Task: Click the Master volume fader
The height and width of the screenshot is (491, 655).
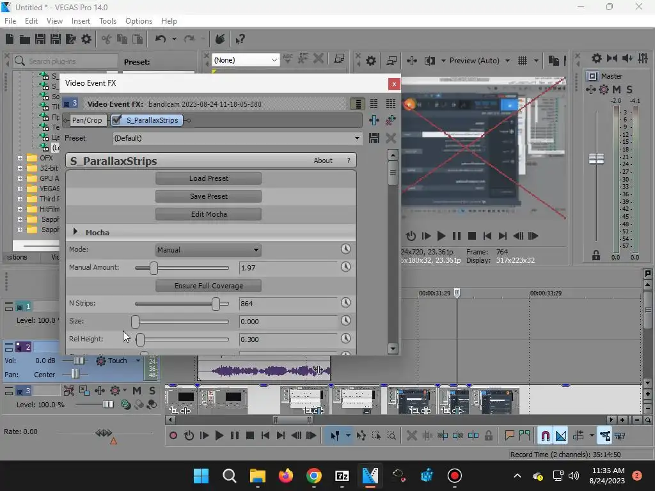Action: 596,159
